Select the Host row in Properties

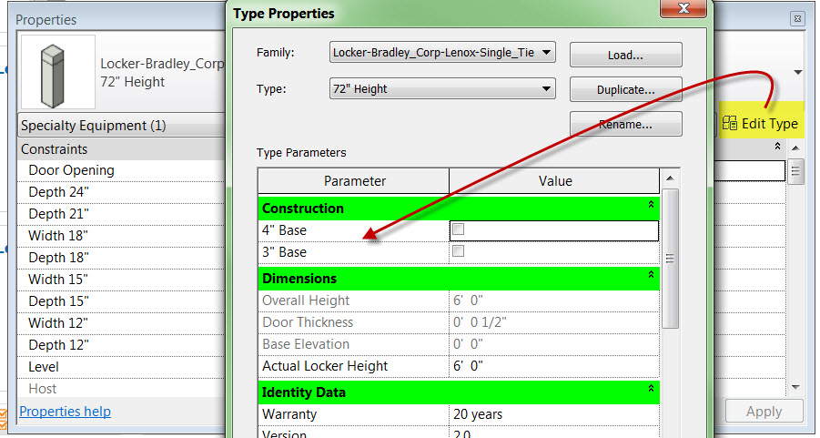(121, 389)
